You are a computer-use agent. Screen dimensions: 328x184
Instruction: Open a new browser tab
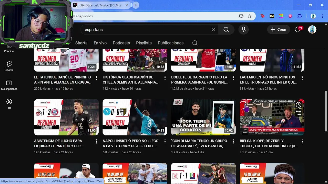(x=136, y=5)
